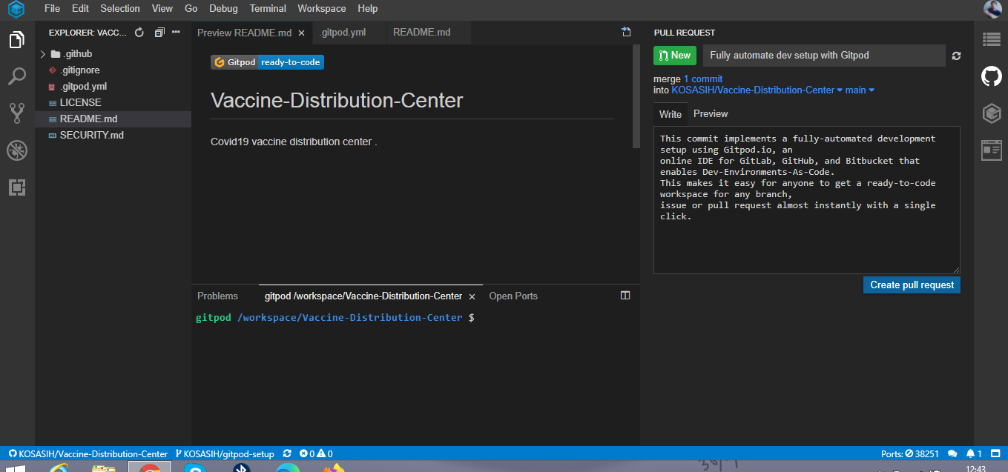The height and width of the screenshot is (472, 1008).
Task: Switch to pull request Preview tab
Action: [x=711, y=113]
